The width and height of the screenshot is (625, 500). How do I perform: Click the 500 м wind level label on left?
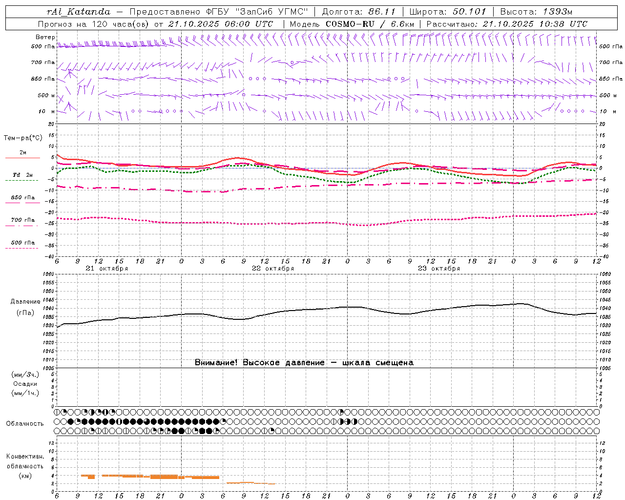(47, 95)
